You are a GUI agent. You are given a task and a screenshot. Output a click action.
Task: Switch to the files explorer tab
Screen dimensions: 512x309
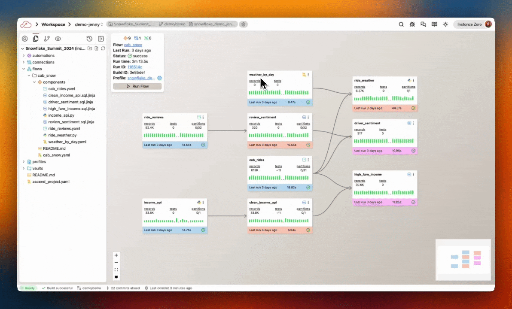(36, 39)
